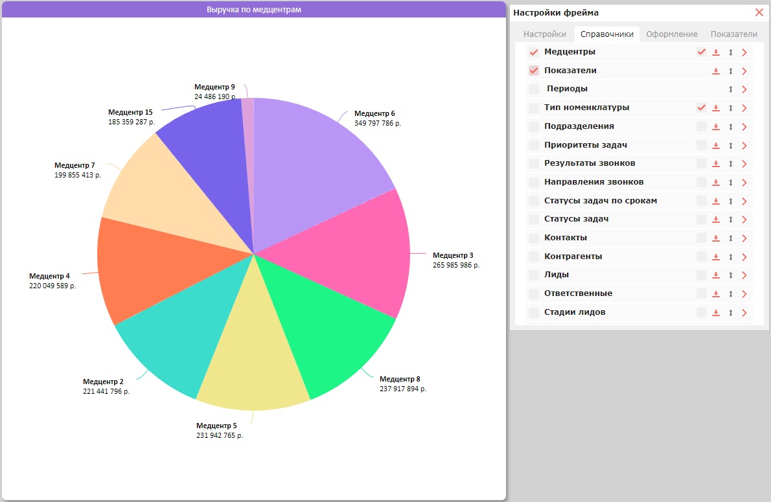Click the download icon in Лиды row
Image resolution: width=771 pixels, height=502 pixels.
(716, 275)
